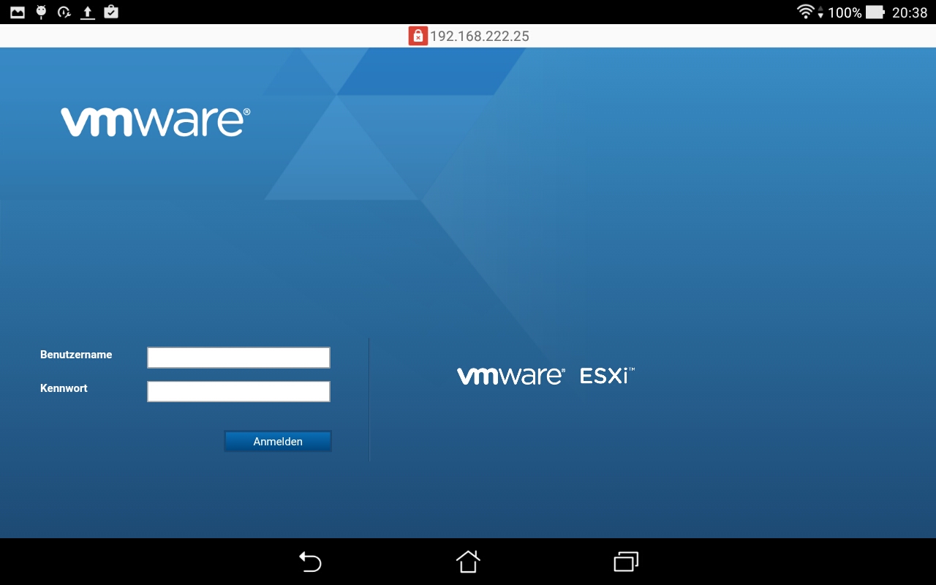Tap the Android bug notification icon

[41, 12]
